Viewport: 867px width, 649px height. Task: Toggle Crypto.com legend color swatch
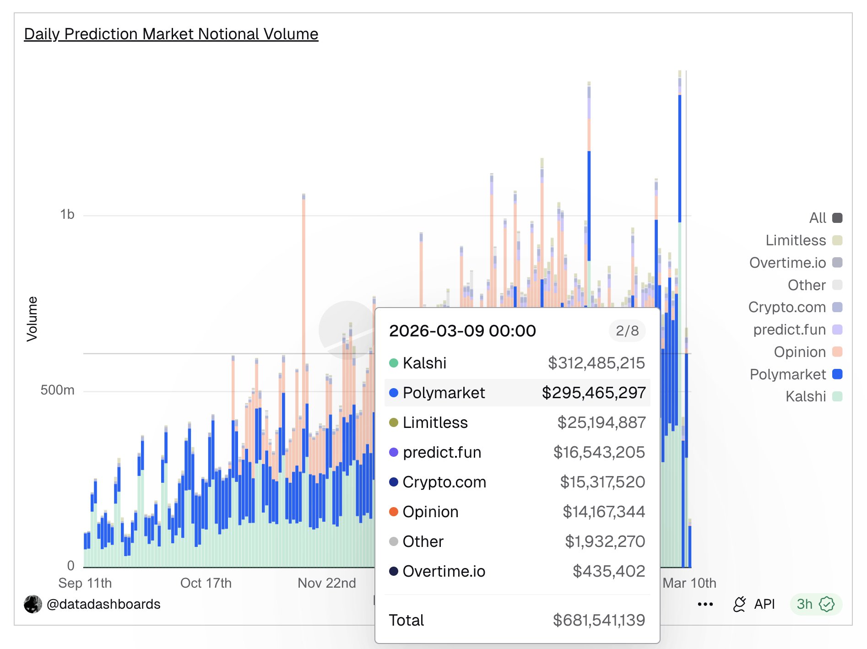(837, 307)
